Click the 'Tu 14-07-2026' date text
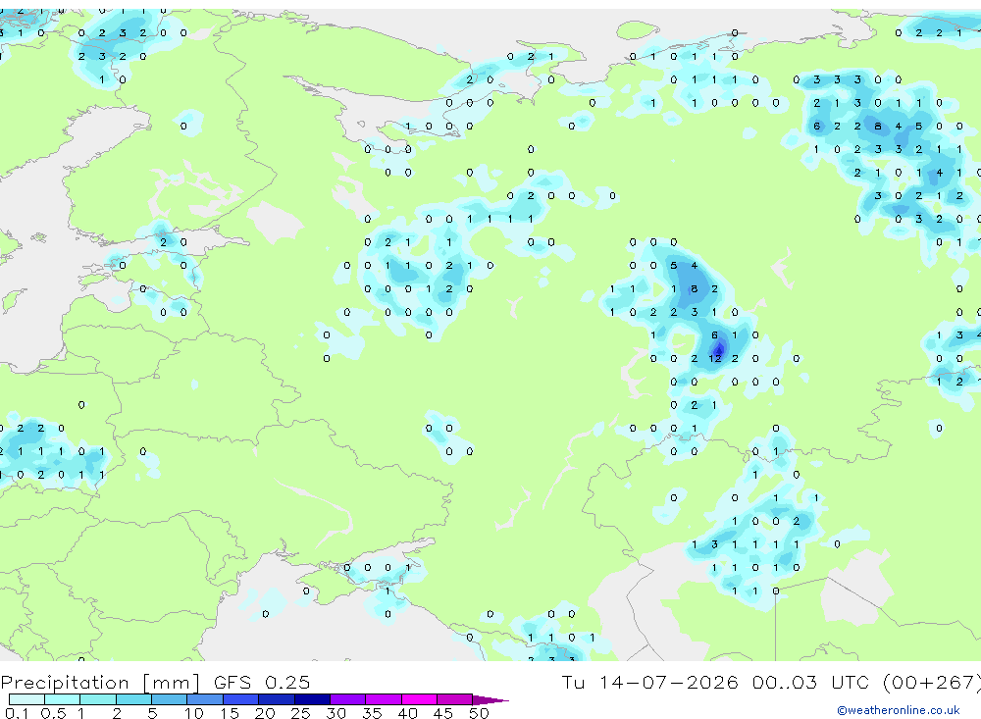The height and width of the screenshot is (719, 981). (649, 682)
